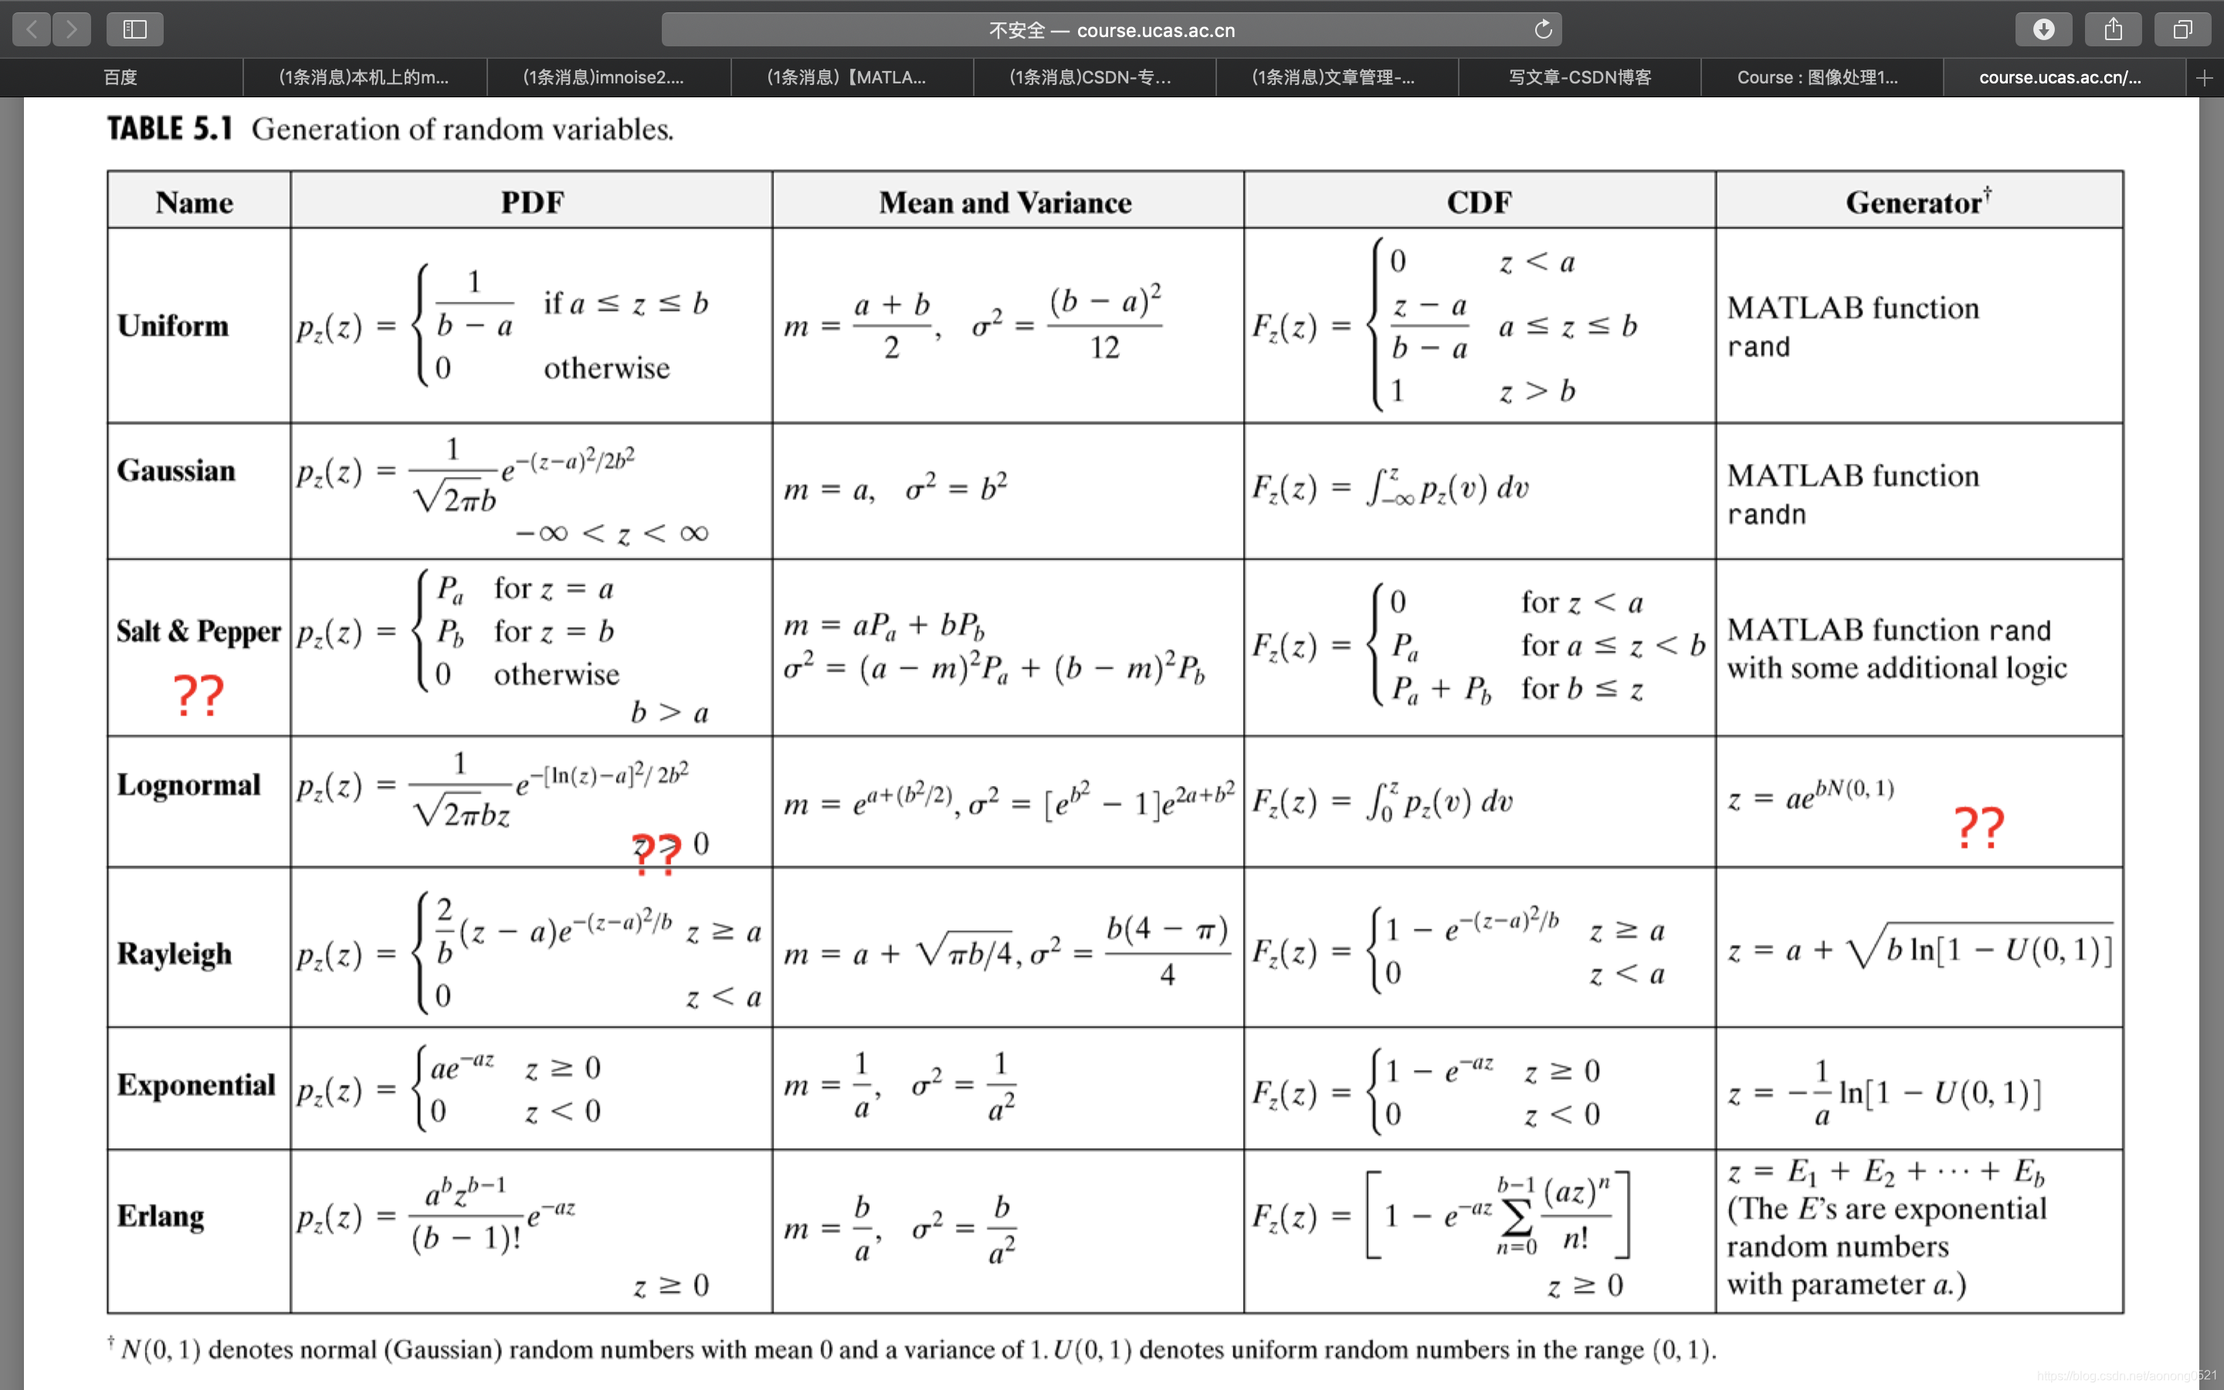Click the Safari back arrow button
2224x1390 pixels.
pos(31,29)
